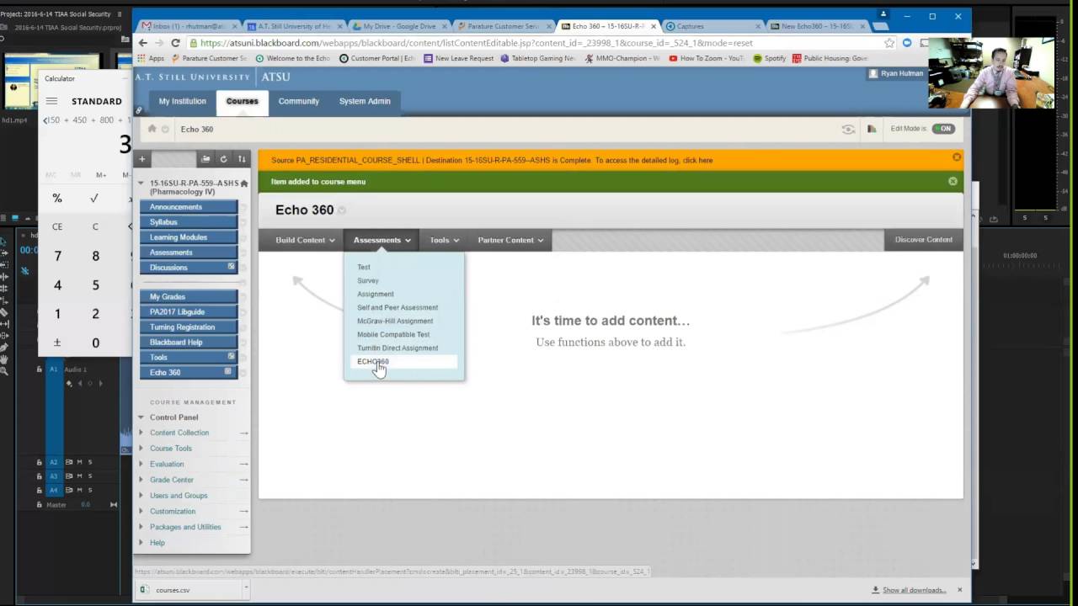The height and width of the screenshot is (606, 1078).
Task: Bookmark page with star icon
Action: coord(889,43)
